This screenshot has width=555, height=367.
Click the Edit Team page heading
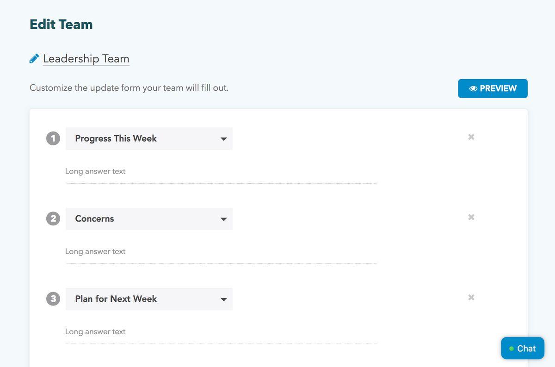coord(61,25)
